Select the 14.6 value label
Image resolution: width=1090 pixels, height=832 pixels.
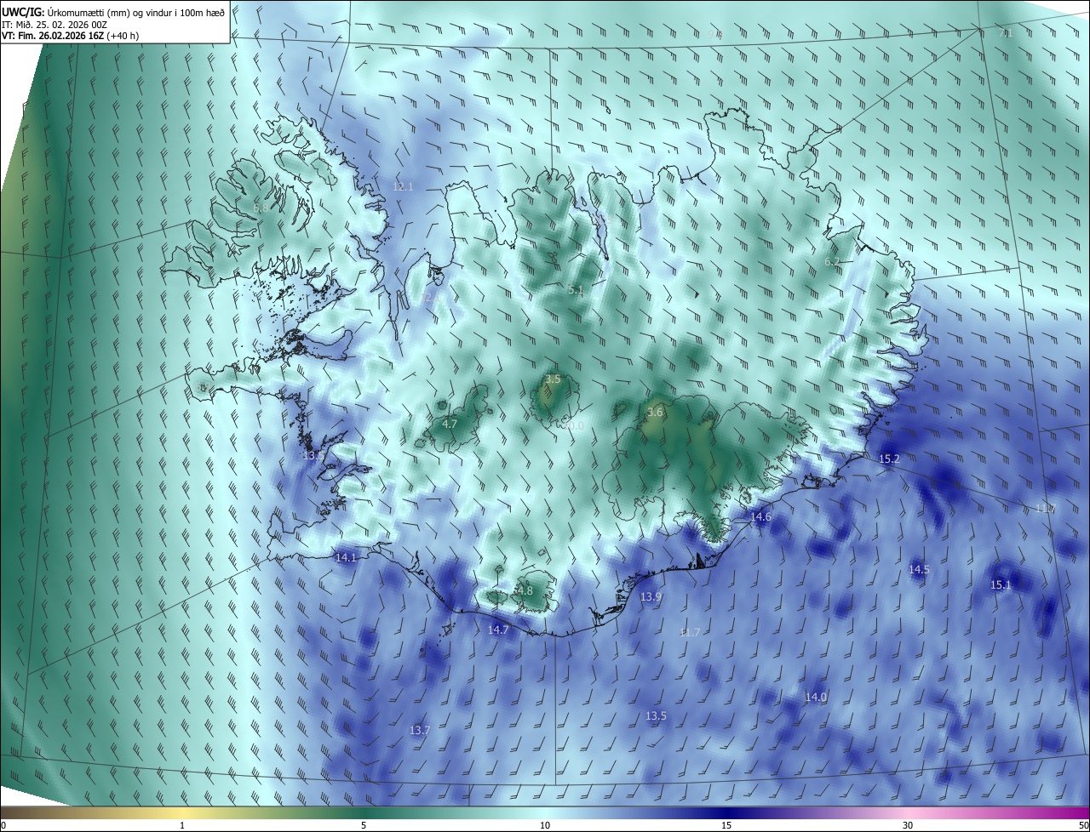coord(760,516)
